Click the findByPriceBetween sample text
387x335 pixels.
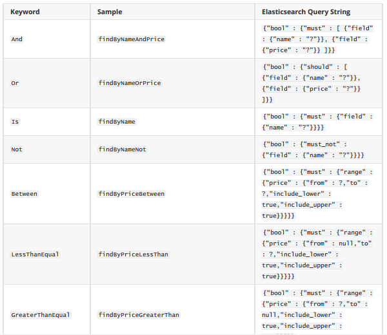click(x=132, y=194)
